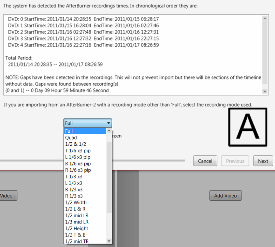The height and width of the screenshot is (247, 275).
Task: Click the NOTE gaps detected text
Action: point(133,81)
